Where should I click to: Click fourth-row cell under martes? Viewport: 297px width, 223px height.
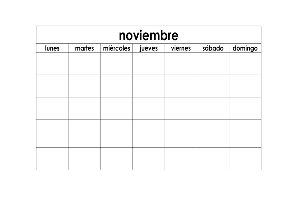84,133
